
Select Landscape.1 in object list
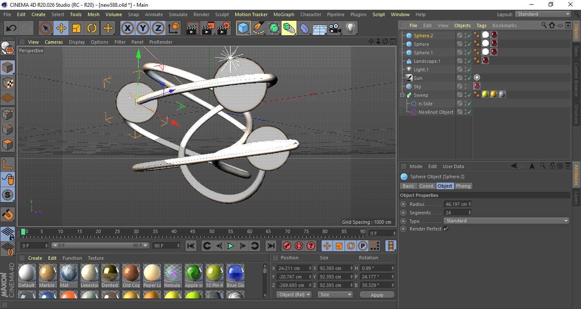click(427, 61)
